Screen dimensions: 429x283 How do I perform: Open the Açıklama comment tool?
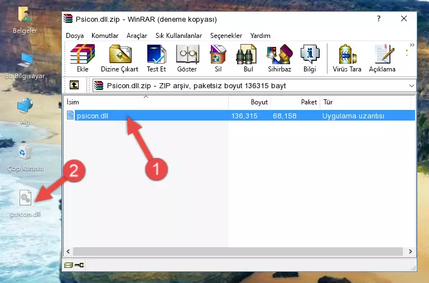pyautogui.click(x=382, y=58)
